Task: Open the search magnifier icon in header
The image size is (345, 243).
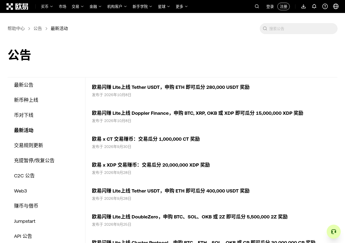Action: point(257,6)
